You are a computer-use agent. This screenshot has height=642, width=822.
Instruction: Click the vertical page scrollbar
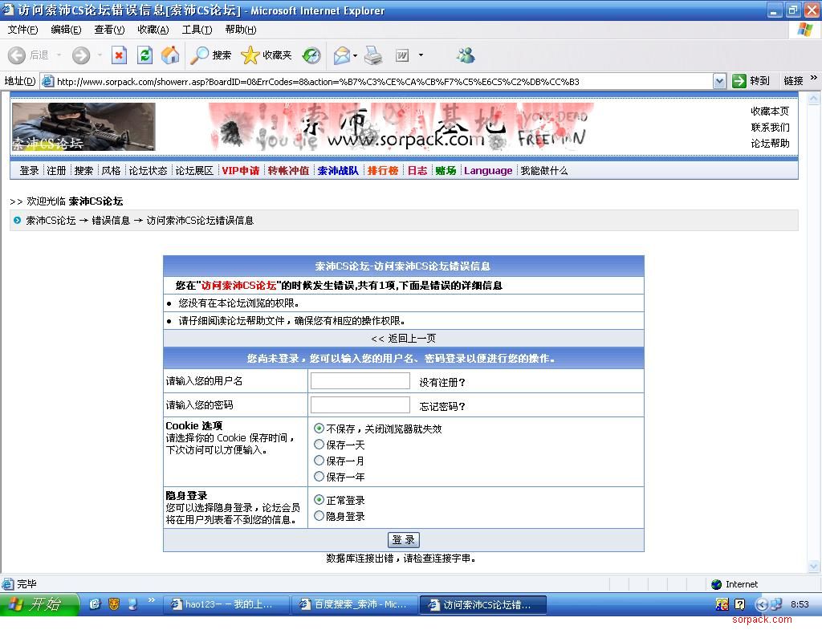(x=814, y=321)
